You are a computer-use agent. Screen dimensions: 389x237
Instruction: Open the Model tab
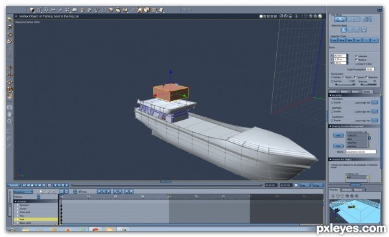click(333, 91)
